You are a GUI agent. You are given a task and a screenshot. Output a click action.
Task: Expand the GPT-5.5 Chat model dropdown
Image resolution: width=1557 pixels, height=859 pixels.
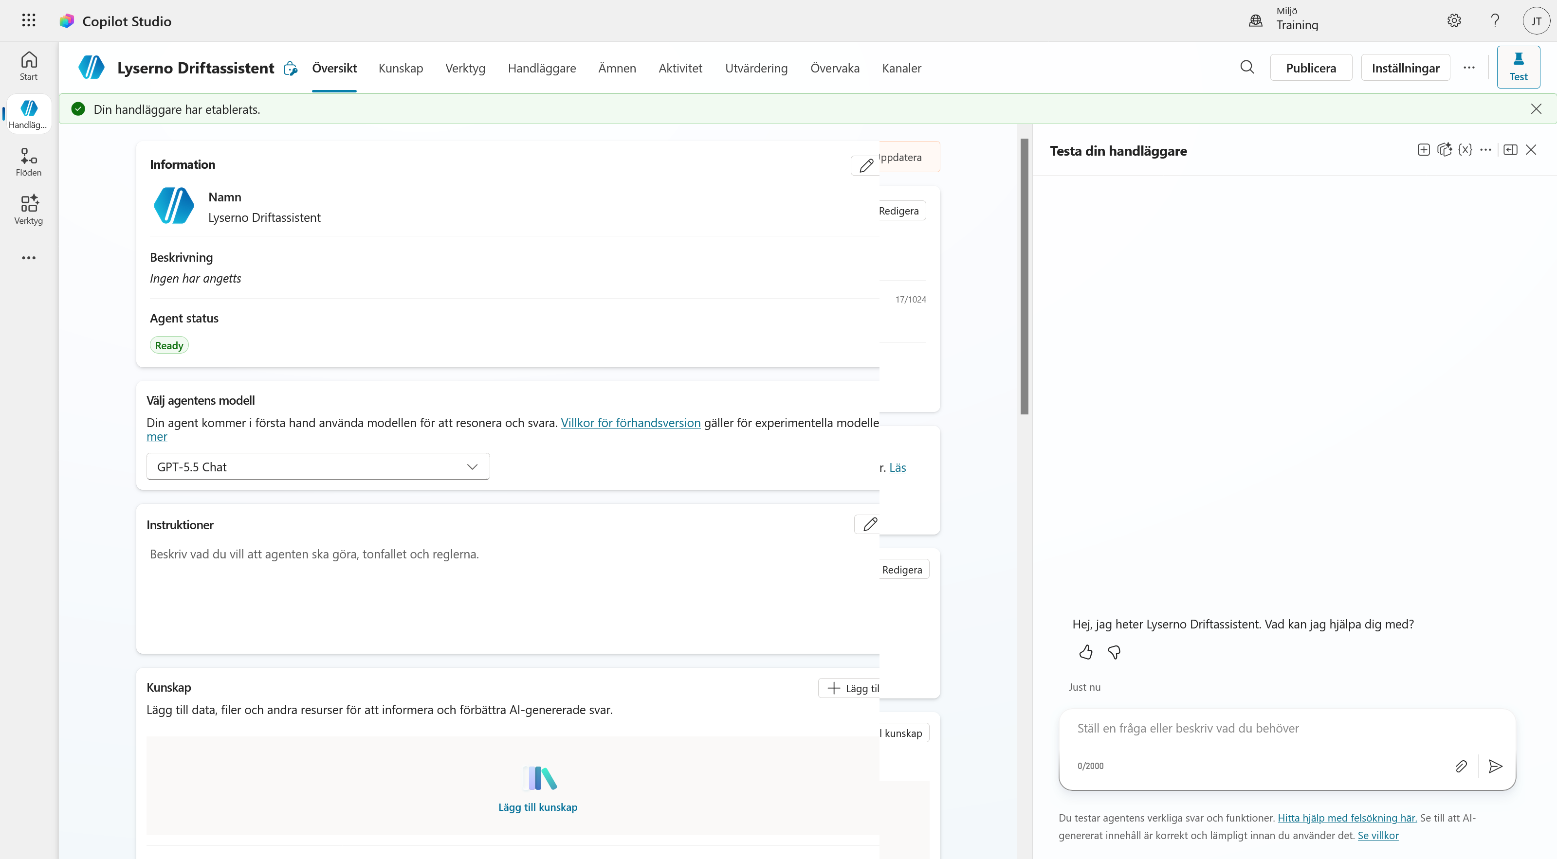click(318, 466)
